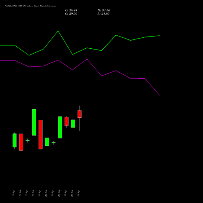Click the red candlestick for 16 Sep
Image resolution: width=203 pixels, height=203 pixels.
pos(21,142)
